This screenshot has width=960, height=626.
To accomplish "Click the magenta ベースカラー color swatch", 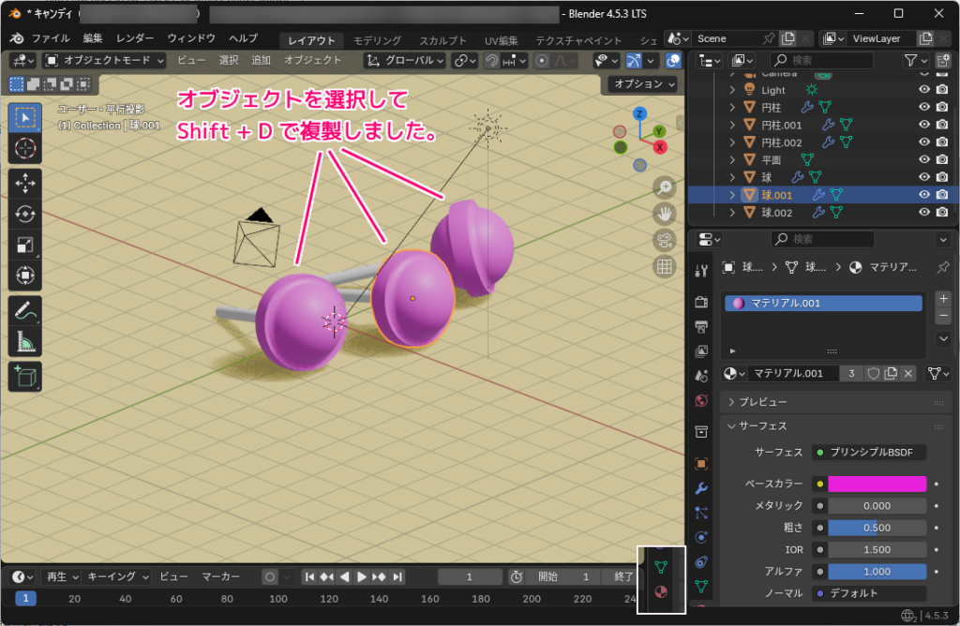I will pyautogui.click(x=877, y=484).
